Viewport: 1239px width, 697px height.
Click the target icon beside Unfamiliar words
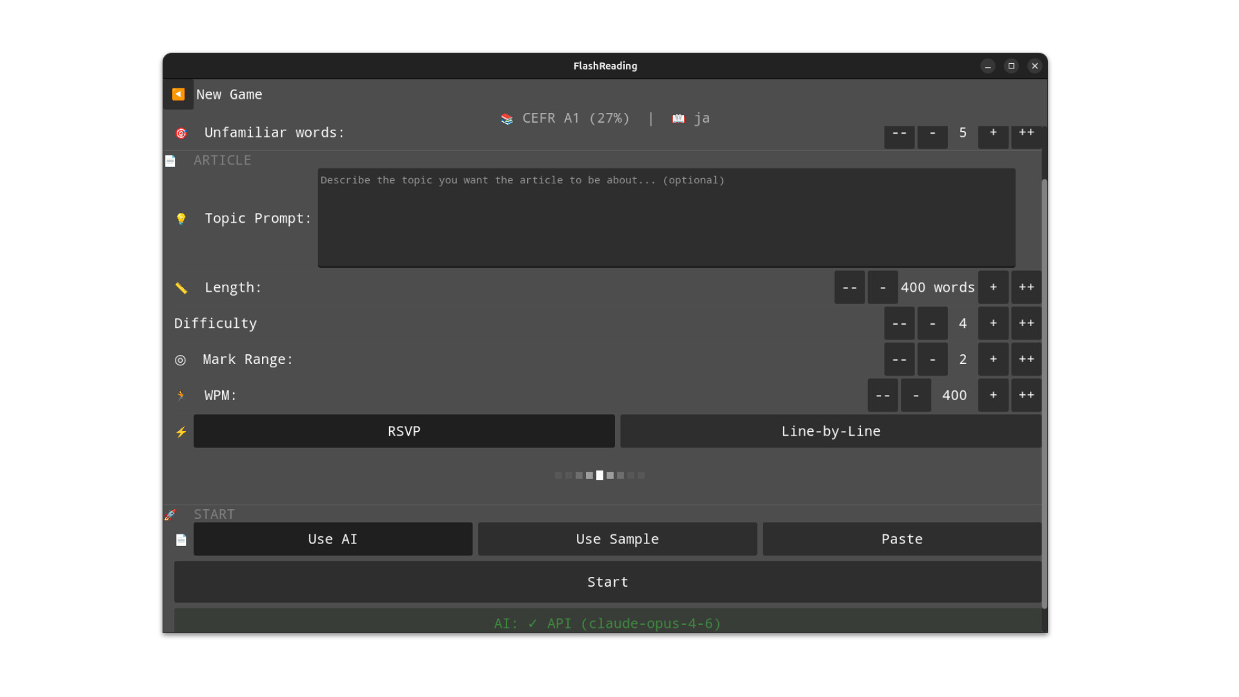point(181,133)
